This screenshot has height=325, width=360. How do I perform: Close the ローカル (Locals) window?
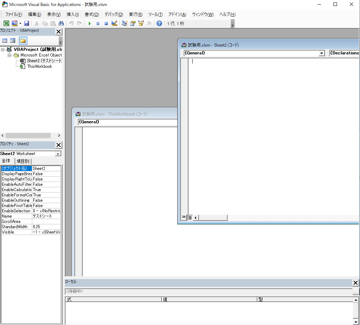pyautogui.click(x=355, y=283)
